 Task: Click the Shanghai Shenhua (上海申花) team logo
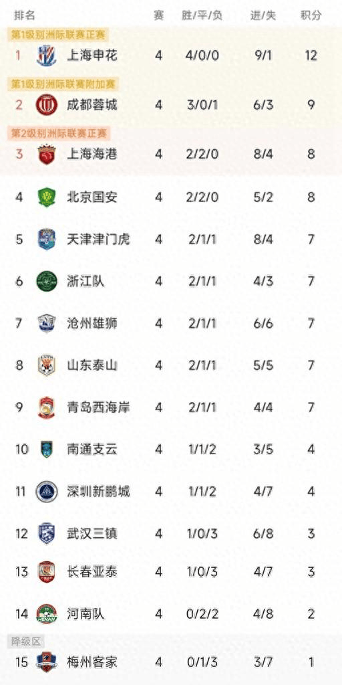point(47,56)
